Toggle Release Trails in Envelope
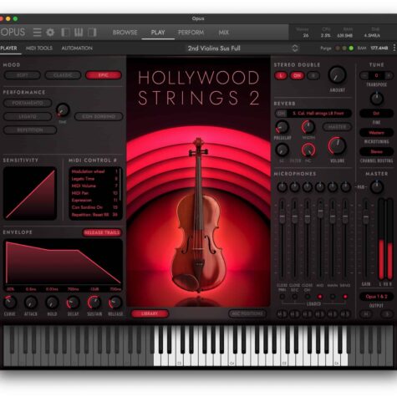The width and height of the screenshot is (397, 397). (102, 232)
